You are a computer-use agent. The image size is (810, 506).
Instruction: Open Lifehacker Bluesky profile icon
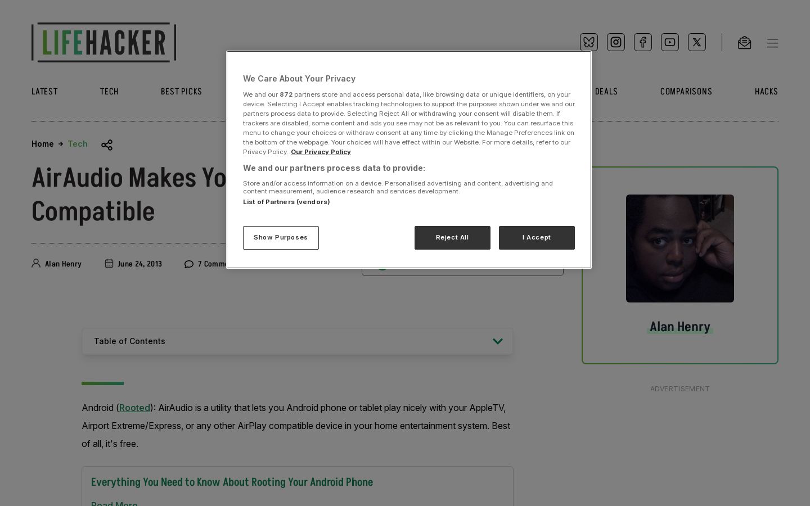pyautogui.click(x=589, y=42)
